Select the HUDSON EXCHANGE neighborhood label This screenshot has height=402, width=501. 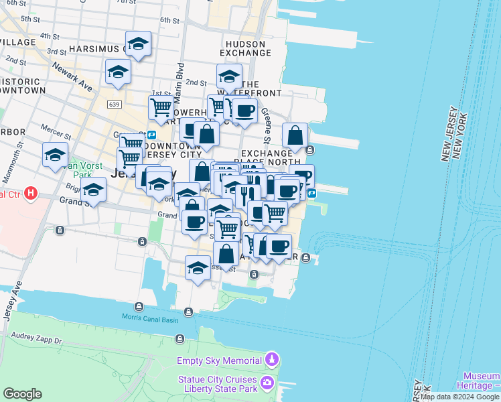click(245, 48)
